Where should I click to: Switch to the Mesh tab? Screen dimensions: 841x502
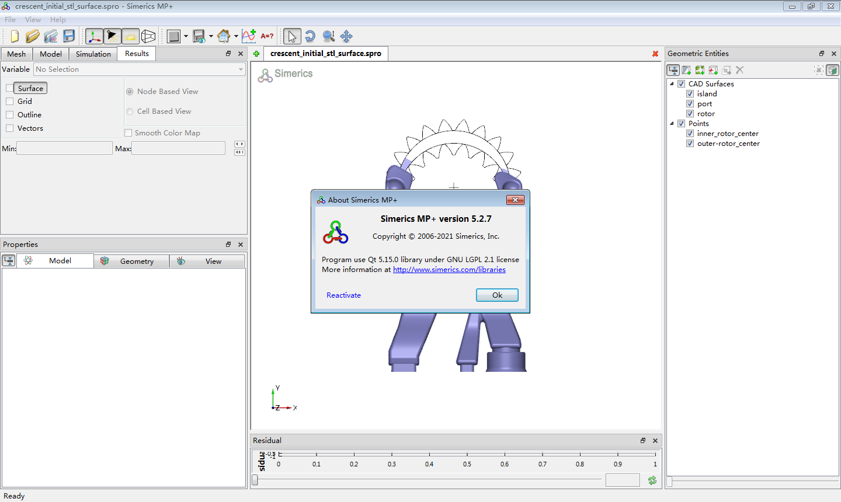pyautogui.click(x=16, y=54)
